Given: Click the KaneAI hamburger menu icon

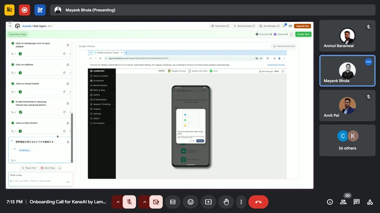Looking at the screenshot, I should tap(10, 26).
